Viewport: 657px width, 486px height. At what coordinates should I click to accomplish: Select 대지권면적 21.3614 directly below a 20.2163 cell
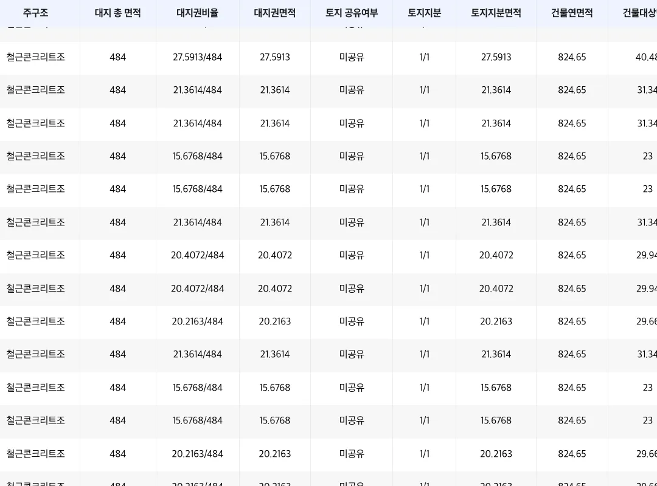click(275, 354)
